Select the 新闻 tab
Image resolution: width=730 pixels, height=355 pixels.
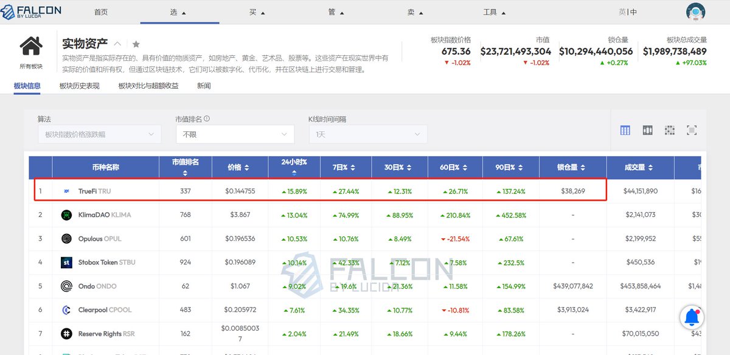[x=204, y=86]
